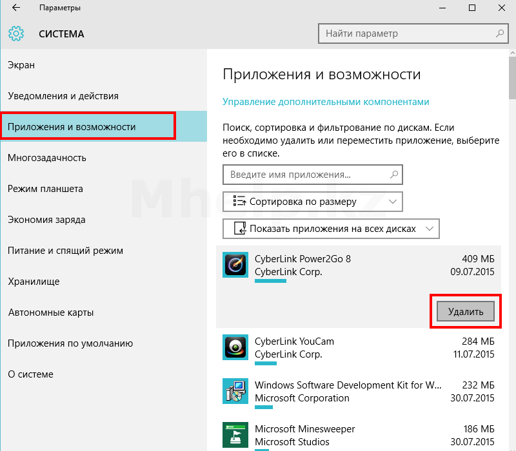Open the Экран settings section
Image resolution: width=516 pixels, height=451 pixels.
103,65
